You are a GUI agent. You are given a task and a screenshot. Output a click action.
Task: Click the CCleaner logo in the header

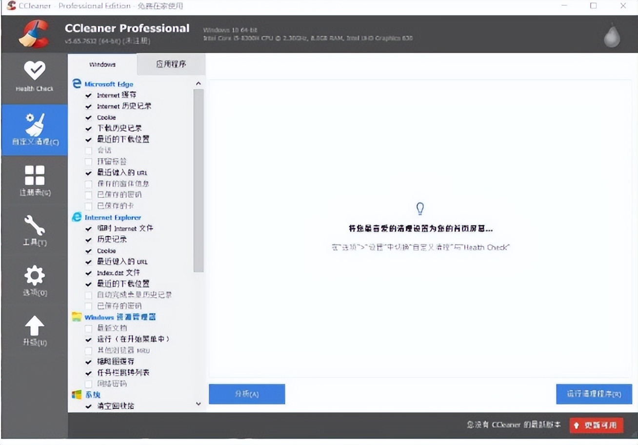pos(33,34)
